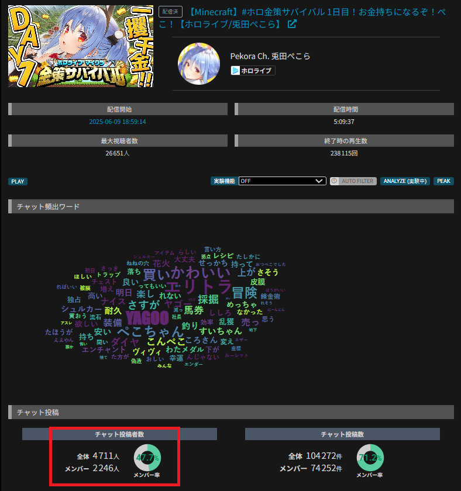Click the word ダイヤ in word cloud

point(125,342)
